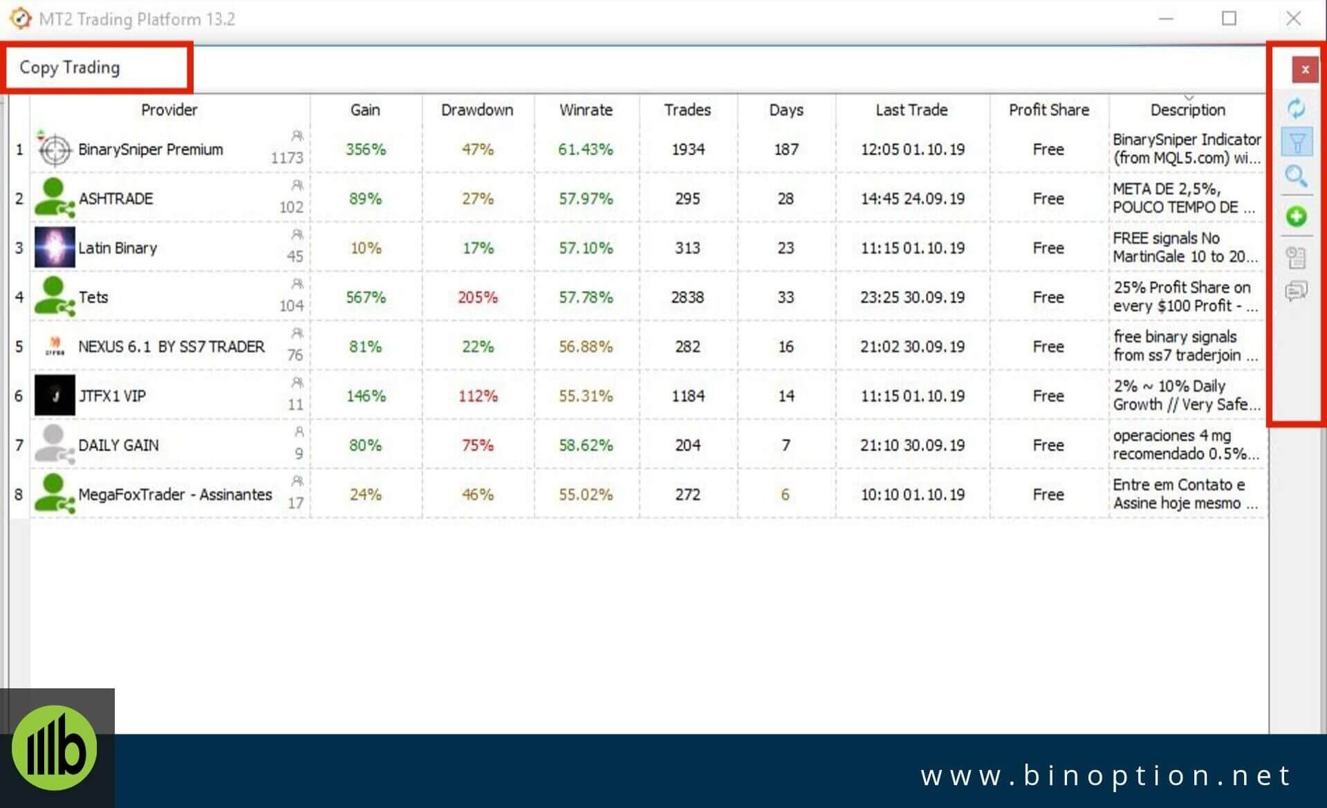Sort by Days column header
1327x808 pixels.
[x=786, y=109]
